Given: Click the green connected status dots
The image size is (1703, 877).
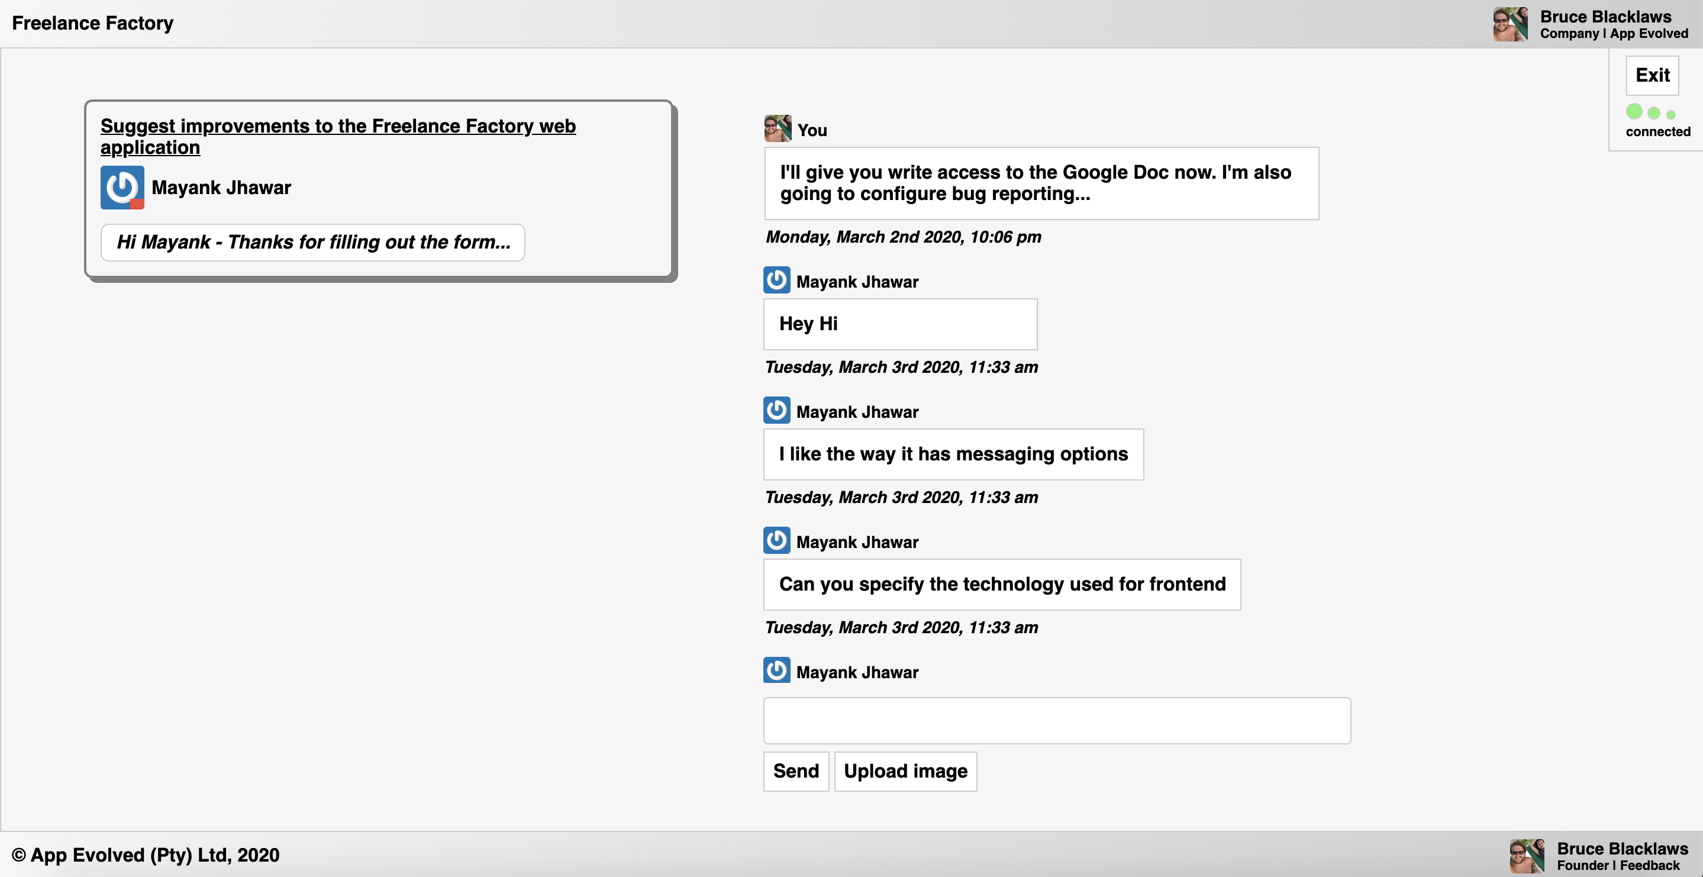Looking at the screenshot, I should coord(1651,112).
